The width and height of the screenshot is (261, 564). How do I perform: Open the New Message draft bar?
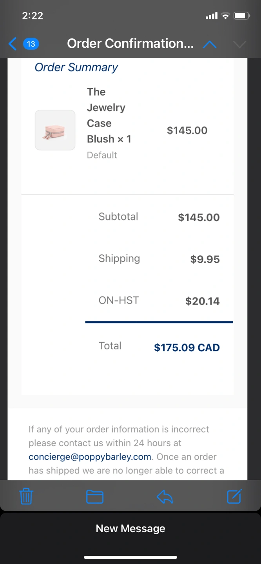[130, 528]
